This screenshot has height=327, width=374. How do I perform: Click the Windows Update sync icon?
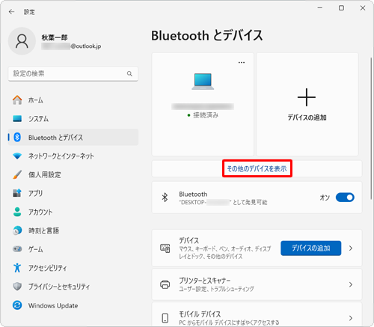(17, 305)
